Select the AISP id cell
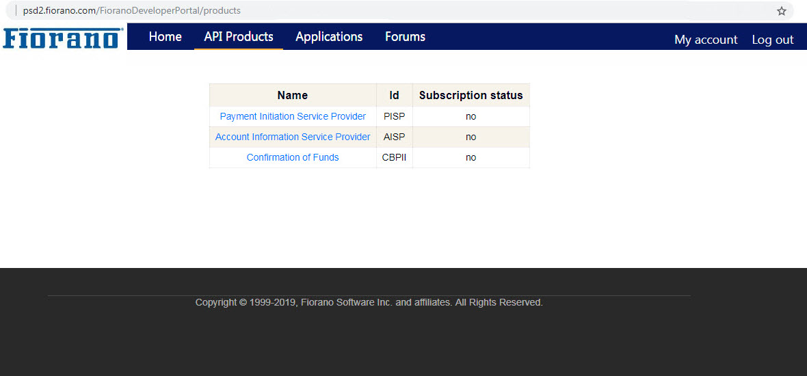The height and width of the screenshot is (376, 807). pyautogui.click(x=394, y=137)
